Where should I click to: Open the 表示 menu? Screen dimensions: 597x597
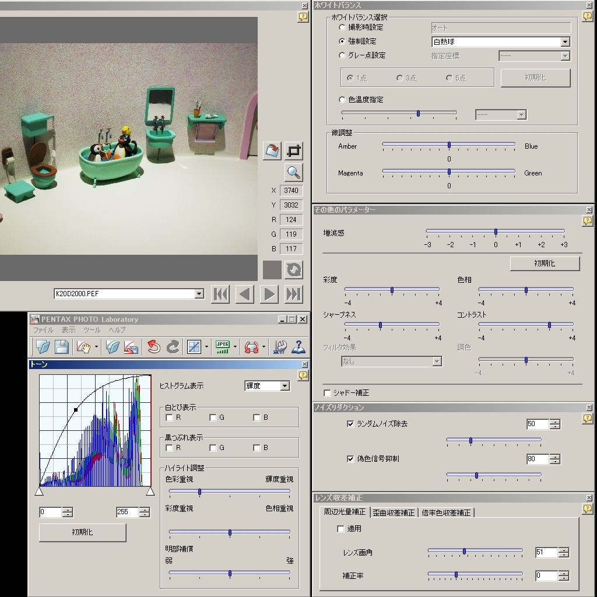[x=69, y=330]
